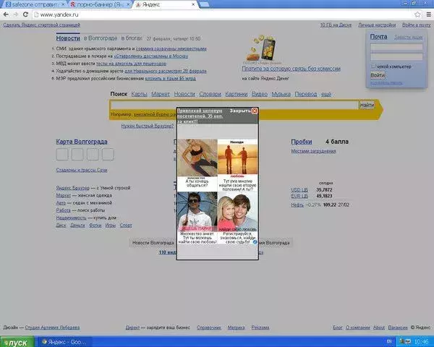Image resolution: width=434 pixels, height=347 pixels.
Task: Open the fitness woman ad thumbnail
Action: coord(197,158)
